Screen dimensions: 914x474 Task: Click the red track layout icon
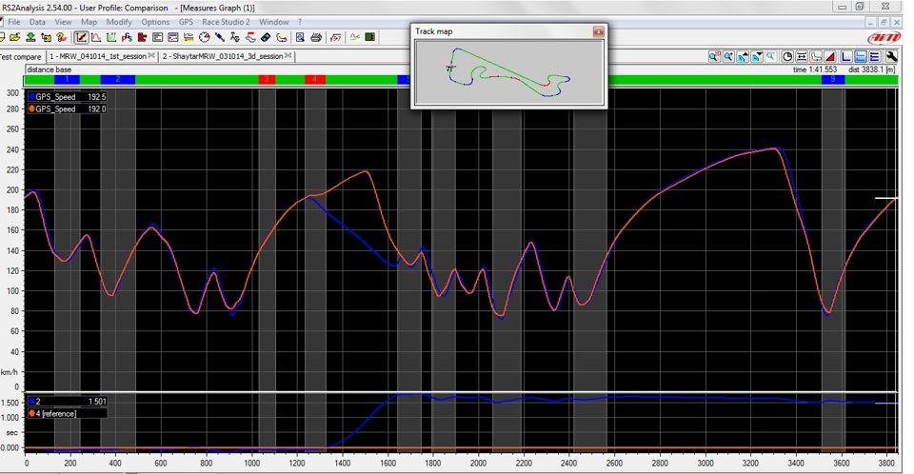[x=250, y=37]
